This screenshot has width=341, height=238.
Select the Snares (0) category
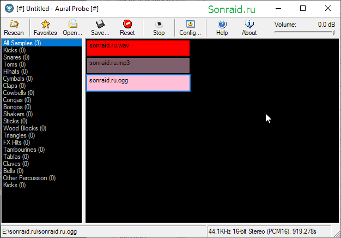tap(42, 57)
